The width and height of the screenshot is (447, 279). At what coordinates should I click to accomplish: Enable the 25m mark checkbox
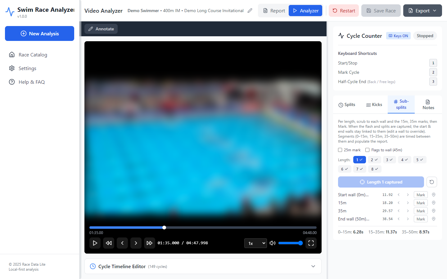[x=340, y=150]
